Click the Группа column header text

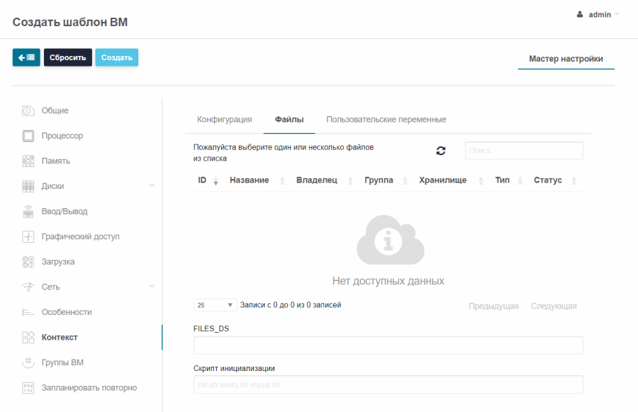point(379,180)
